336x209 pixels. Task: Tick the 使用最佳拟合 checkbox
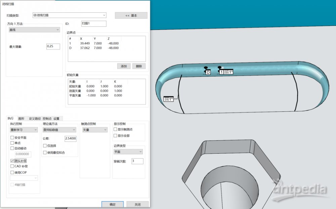[x=45, y=153]
